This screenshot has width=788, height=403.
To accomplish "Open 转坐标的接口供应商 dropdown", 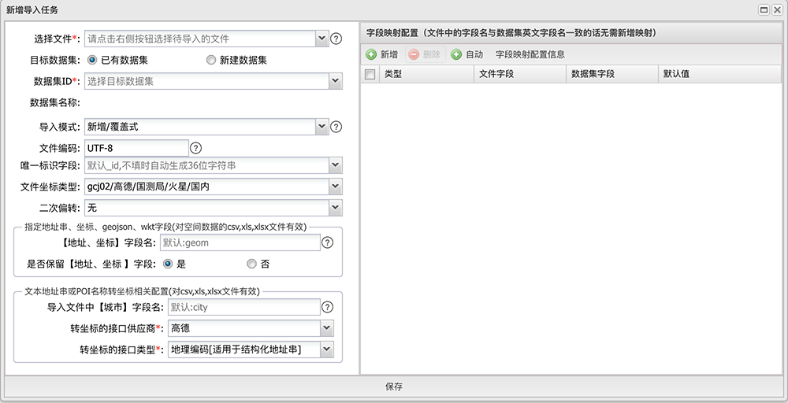I will (327, 329).
